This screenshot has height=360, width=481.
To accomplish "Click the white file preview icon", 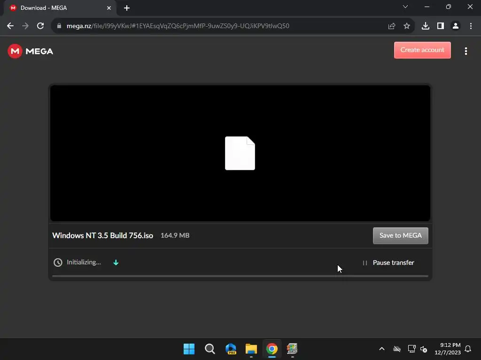I will 240,153.
